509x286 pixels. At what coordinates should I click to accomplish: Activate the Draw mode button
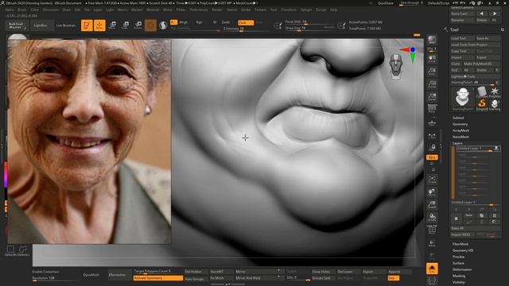99,25
